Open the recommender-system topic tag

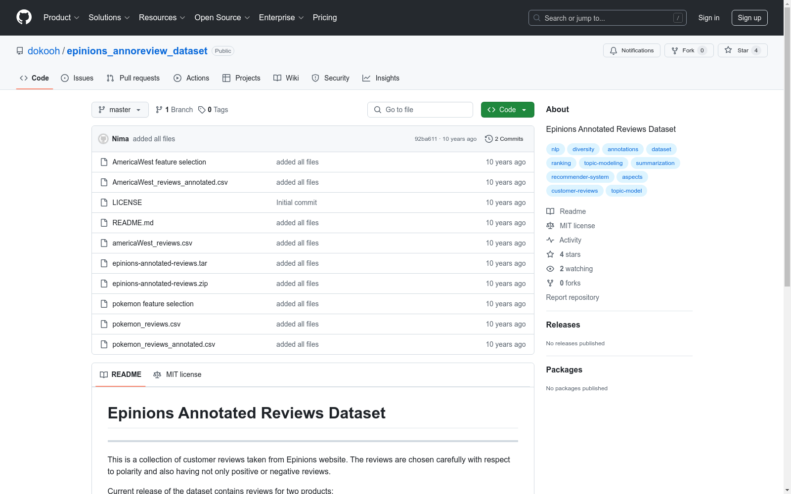[x=580, y=177]
